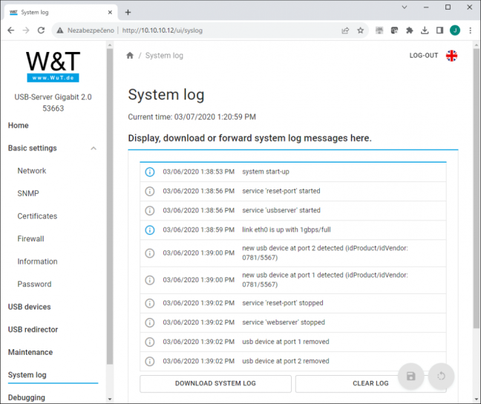
Task: Open Network settings in sidebar
Action: 32,171
